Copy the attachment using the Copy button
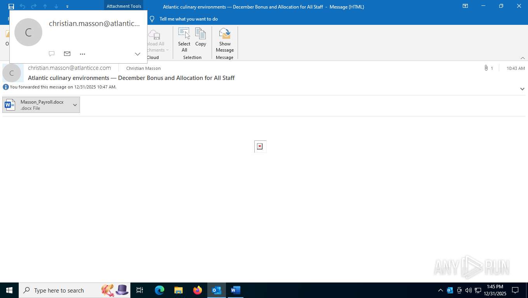 (x=201, y=37)
